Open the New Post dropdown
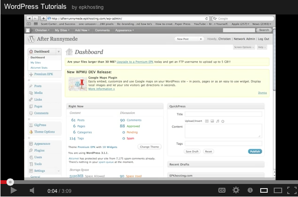 (189, 39)
